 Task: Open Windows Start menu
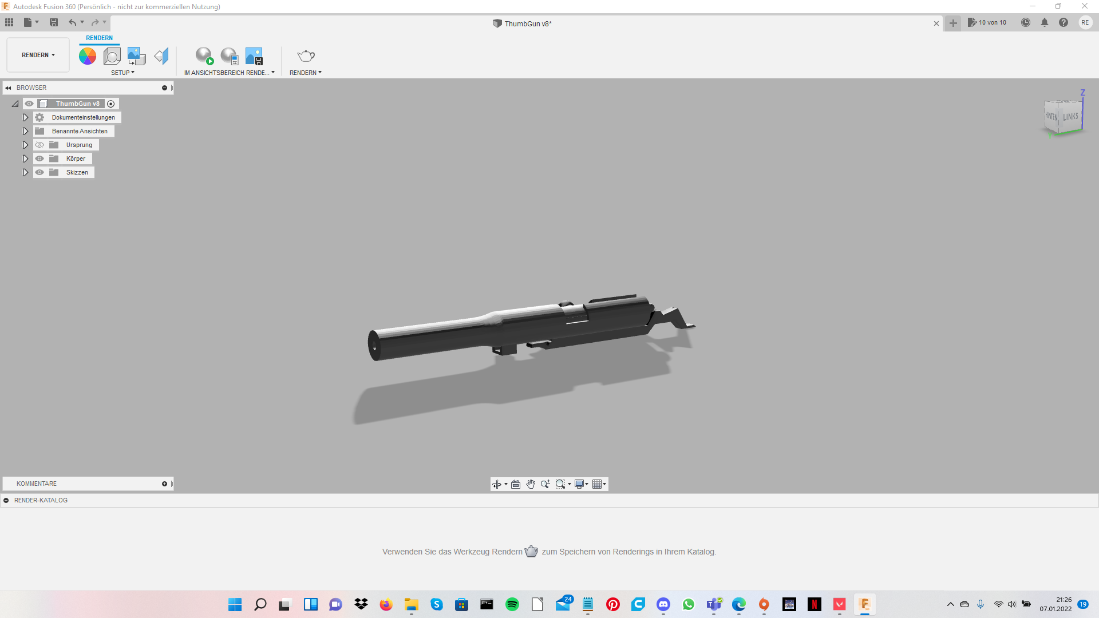coord(235,604)
